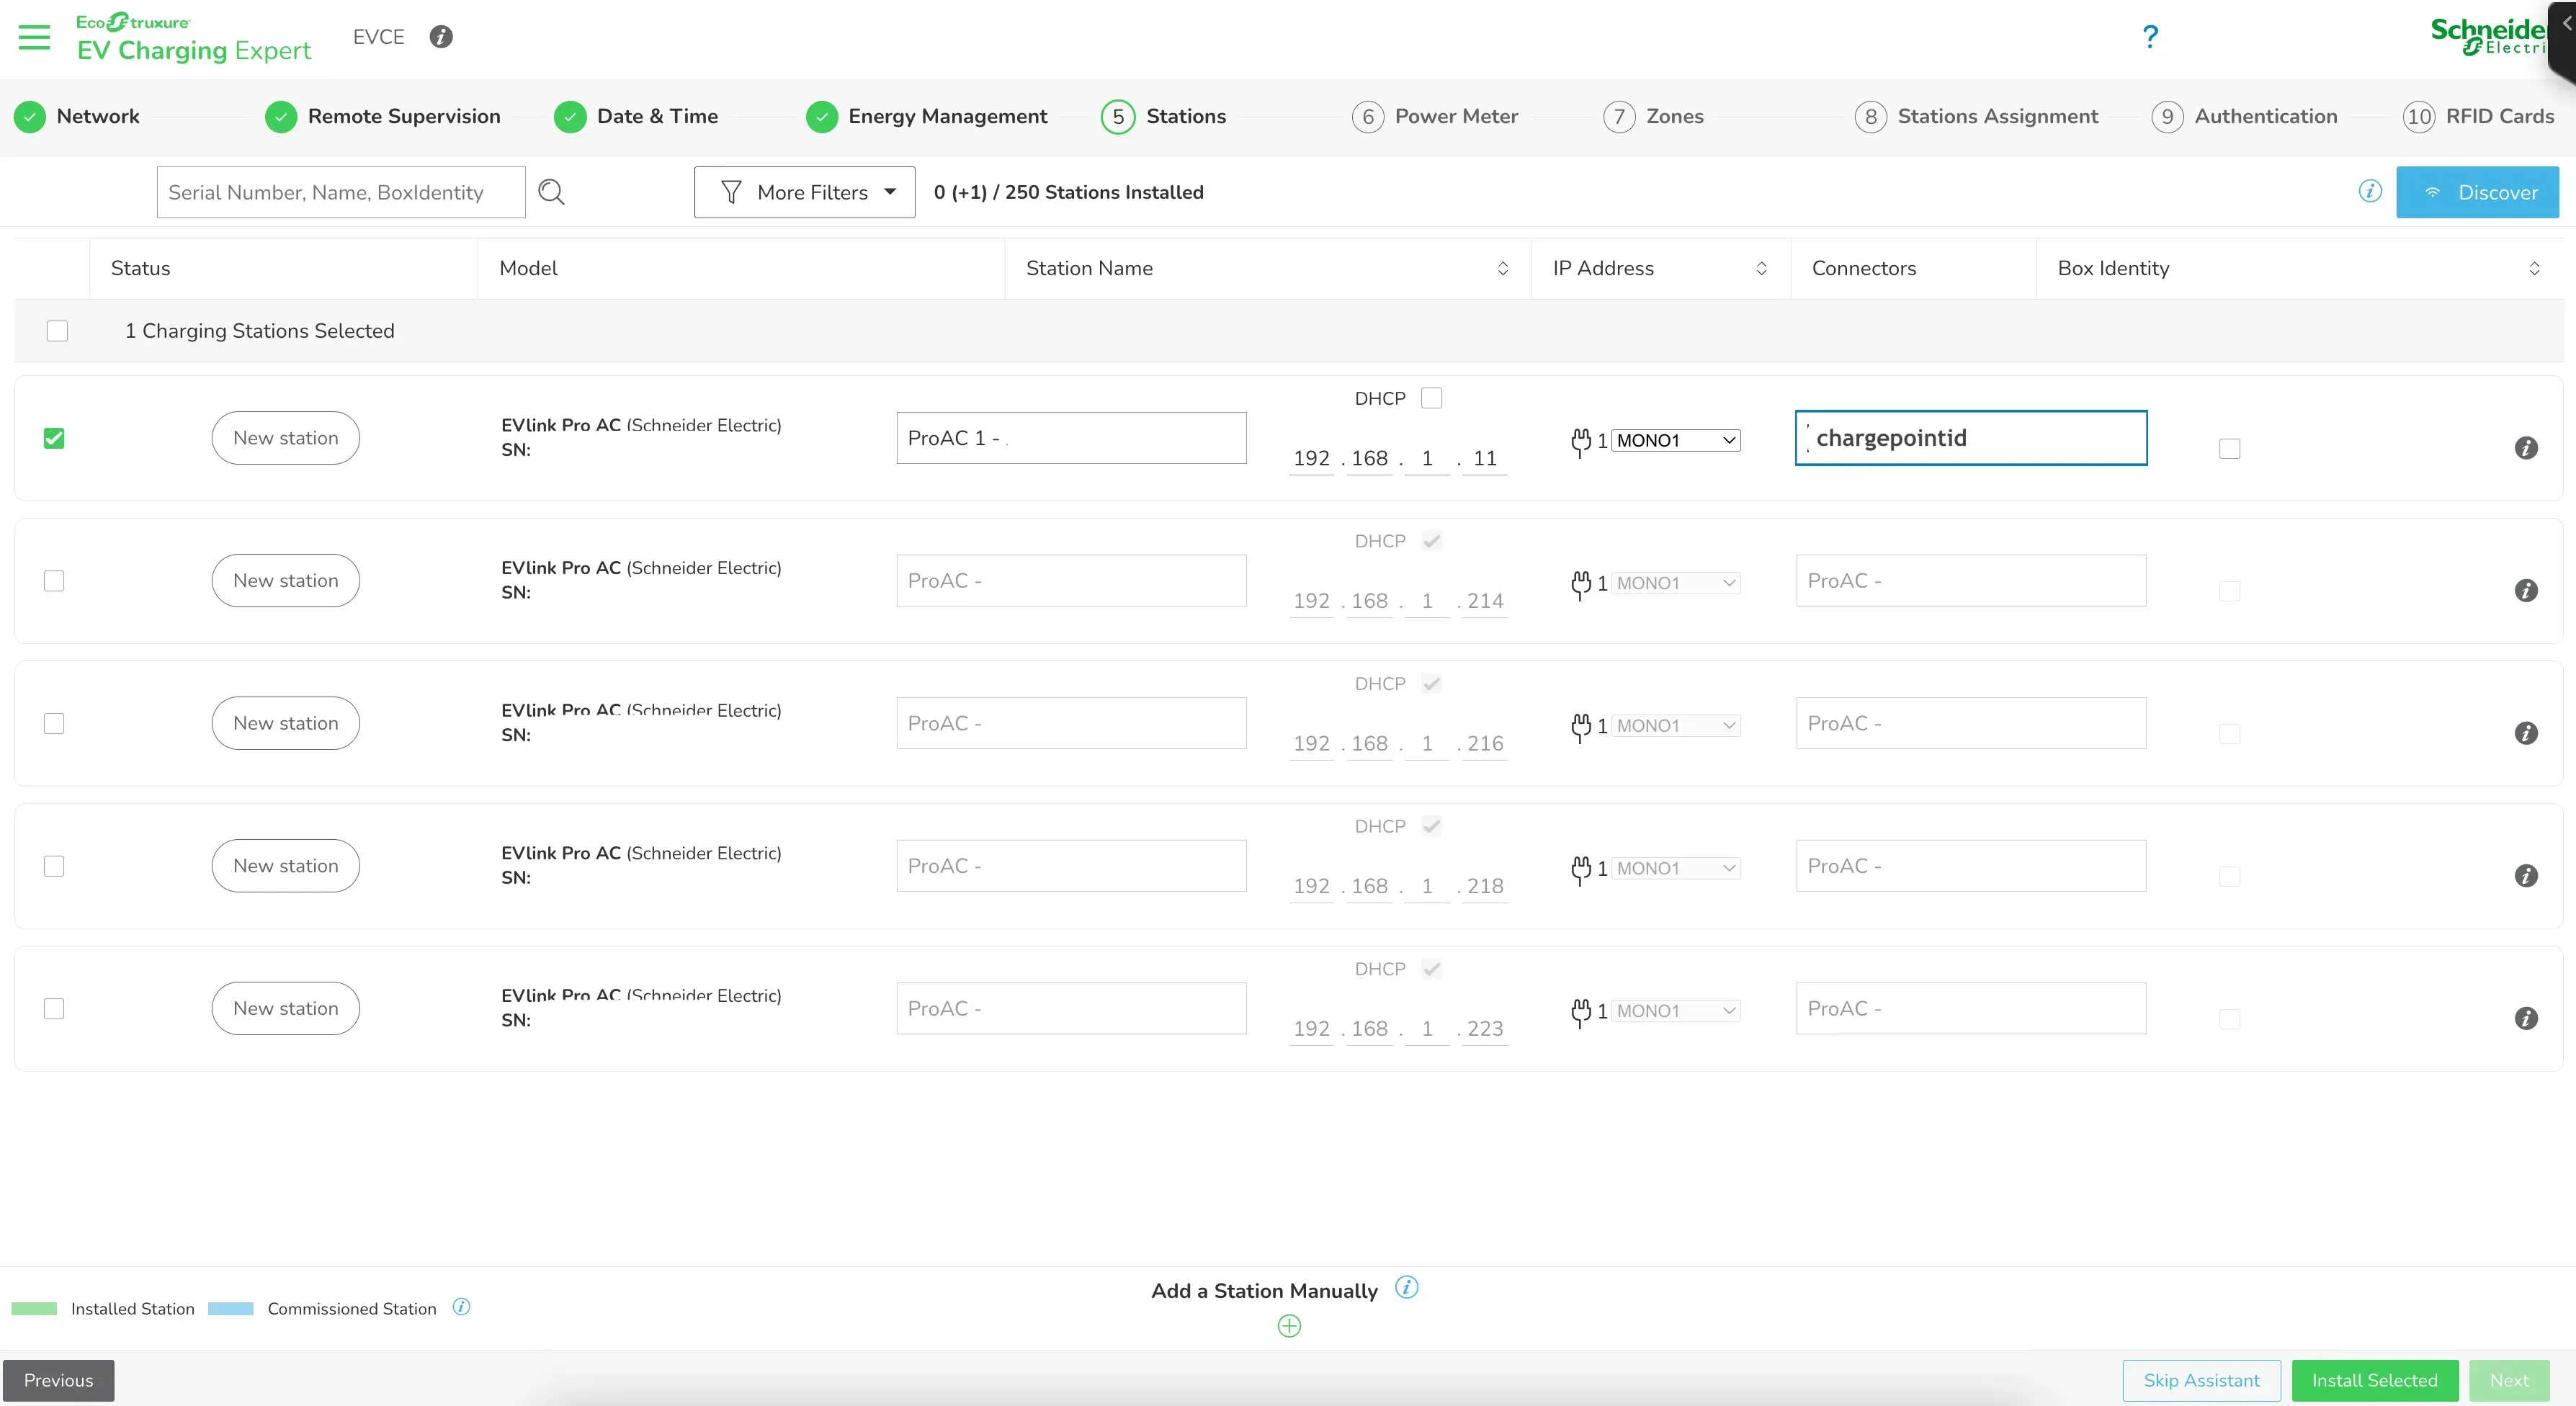Open info for station 192.168.1.214

(2526, 591)
